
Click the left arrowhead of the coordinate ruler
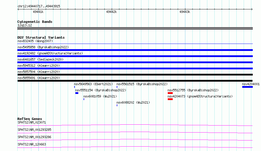coord(18,9)
